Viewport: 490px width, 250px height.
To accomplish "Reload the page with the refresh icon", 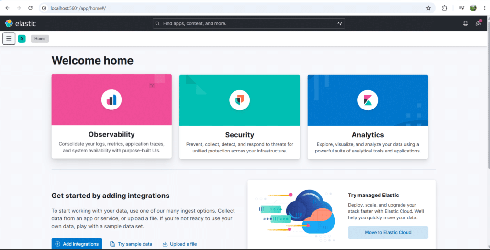I will click(x=30, y=8).
